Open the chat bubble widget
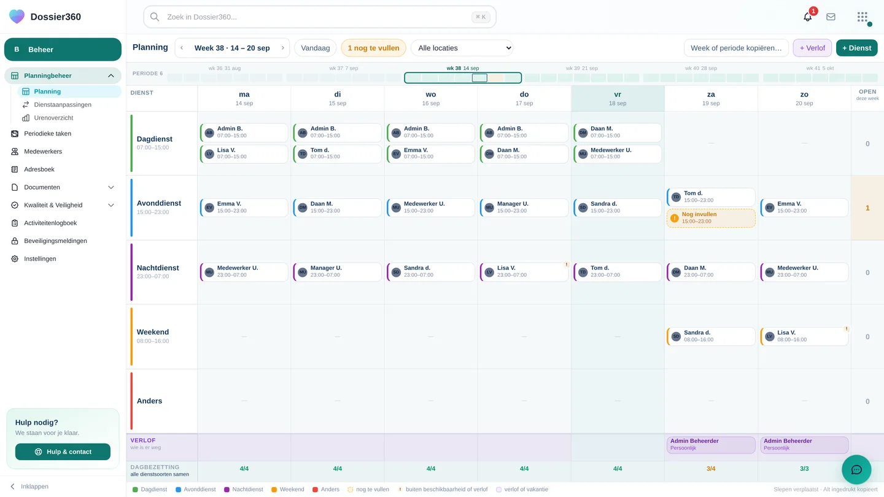 (856, 470)
